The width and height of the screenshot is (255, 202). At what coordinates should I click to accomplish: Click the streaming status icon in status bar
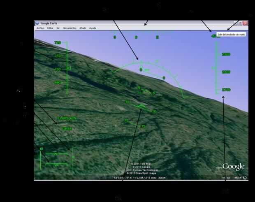coord(245,178)
